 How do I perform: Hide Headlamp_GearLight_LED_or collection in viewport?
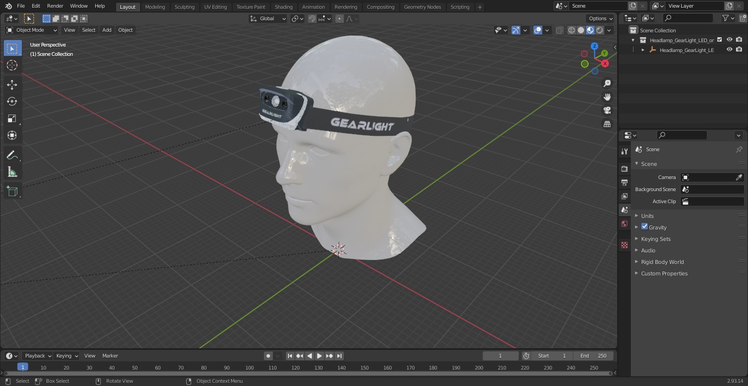coord(729,39)
